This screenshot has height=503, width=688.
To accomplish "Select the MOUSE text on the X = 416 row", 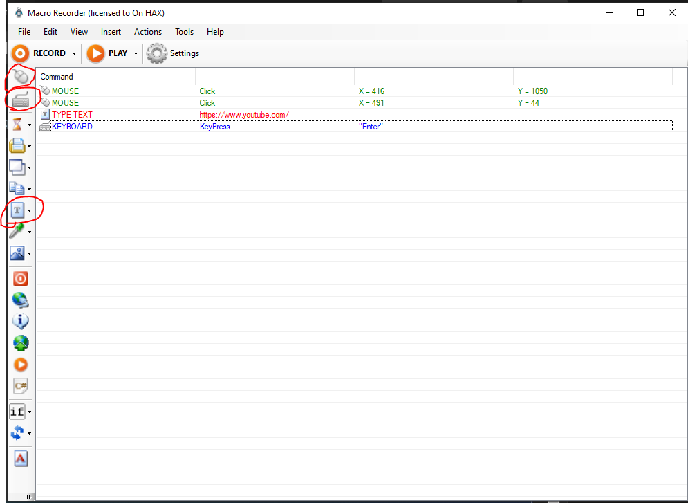I will pyautogui.click(x=66, y=91).
